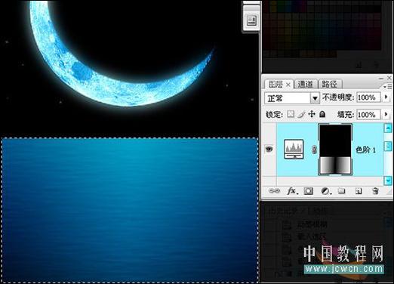Toggle lock position move icon
This screenshot has width=394, height=284.
pyautogui.click(x=312, y=114)
